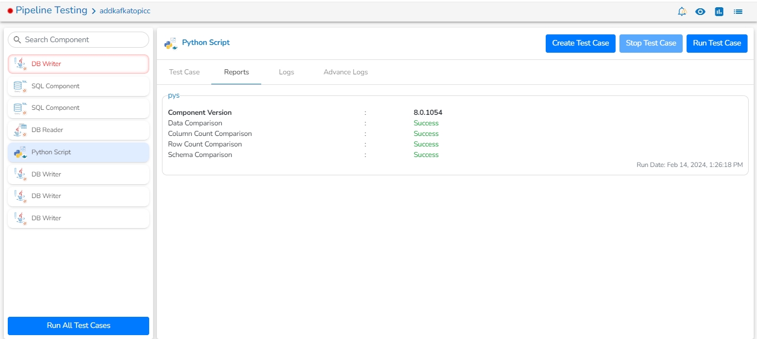Open the Logs tab

[x=286, y=72]
